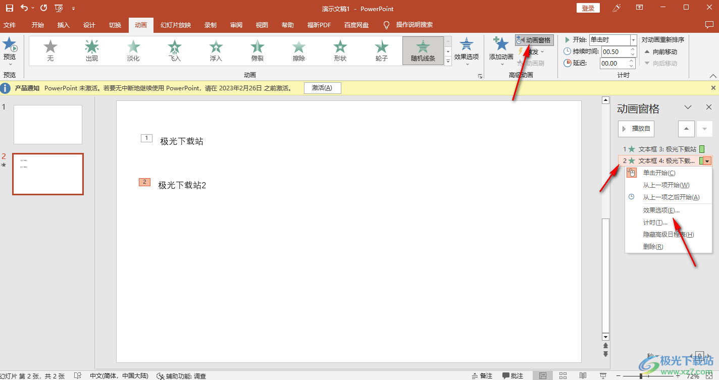Screen dimensions: 719x380
Task: Switch to the Transitions (切换) tab
Action: pyautogui.click(x=115, y=25)
